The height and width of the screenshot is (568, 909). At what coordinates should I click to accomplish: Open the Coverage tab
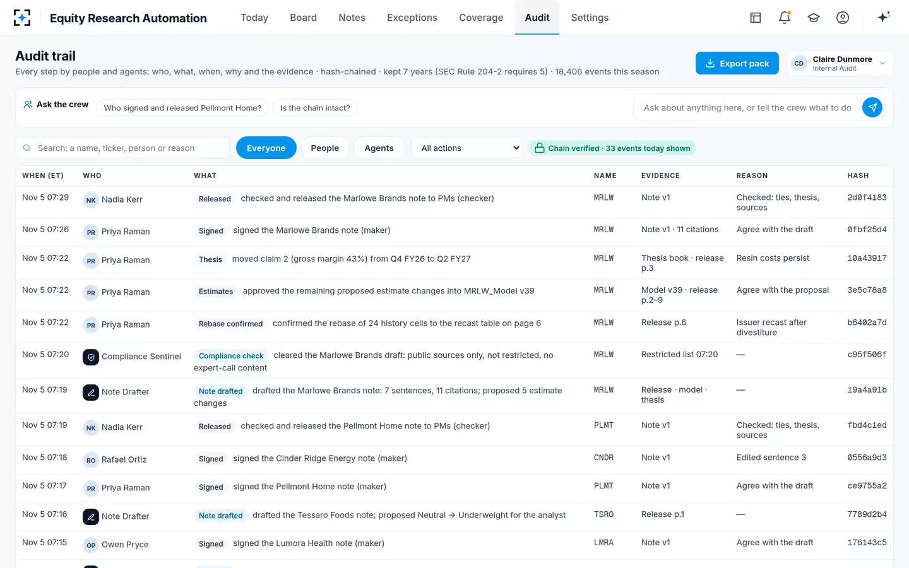481,18
